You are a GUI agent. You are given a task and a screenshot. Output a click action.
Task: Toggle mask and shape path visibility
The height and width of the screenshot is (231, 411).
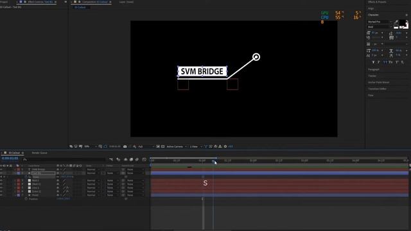tap(105, 146)
